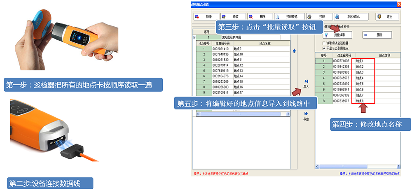Click the 退出 (Exit) button

387,17
